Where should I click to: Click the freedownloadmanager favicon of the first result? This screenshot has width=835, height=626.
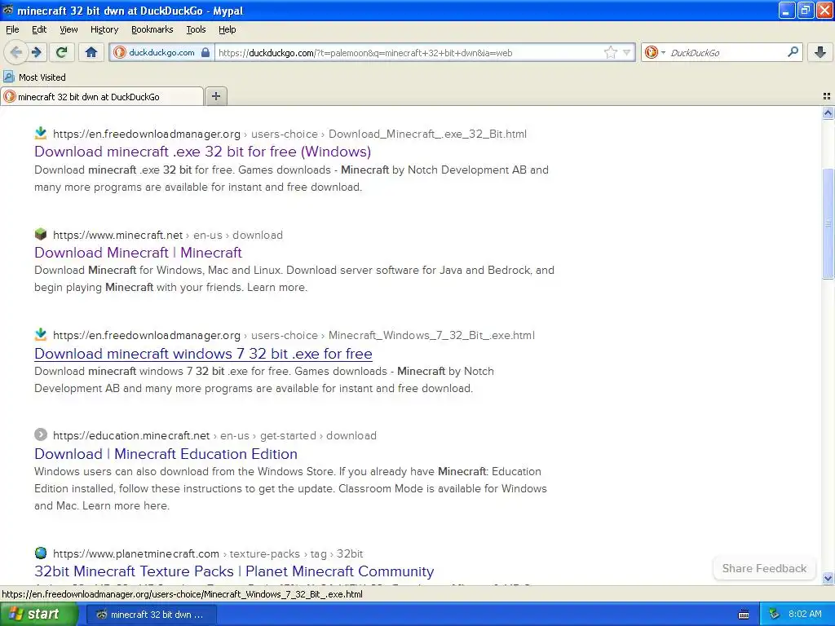(41, 133)
